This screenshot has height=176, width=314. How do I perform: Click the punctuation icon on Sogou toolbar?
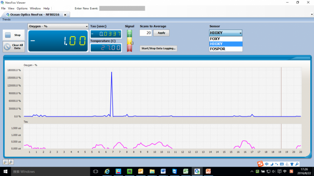[x=277, y=164]
